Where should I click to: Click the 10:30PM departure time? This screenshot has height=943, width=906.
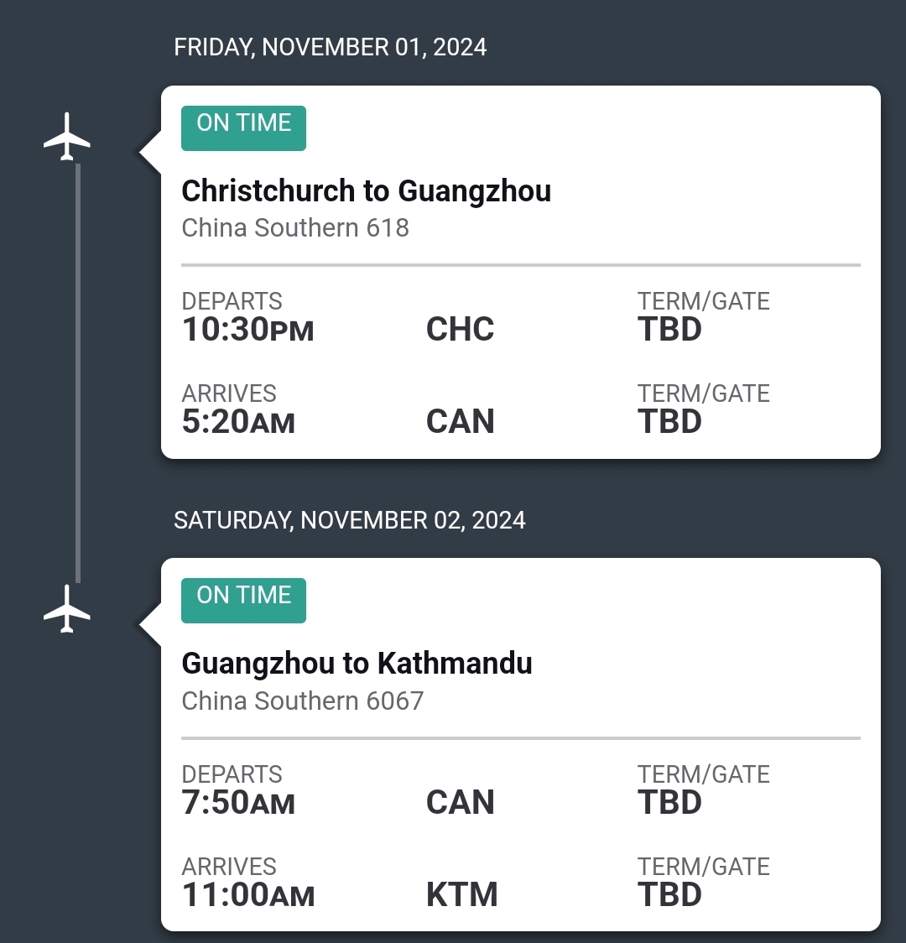coord(247,330)
